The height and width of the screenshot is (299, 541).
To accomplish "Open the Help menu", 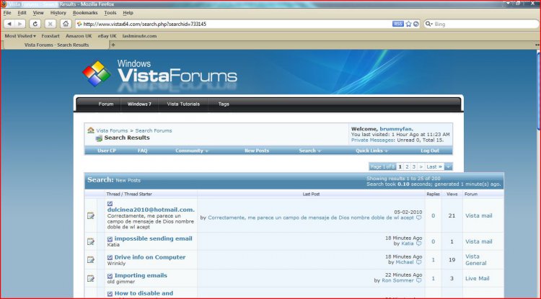I will click(128, 13).
